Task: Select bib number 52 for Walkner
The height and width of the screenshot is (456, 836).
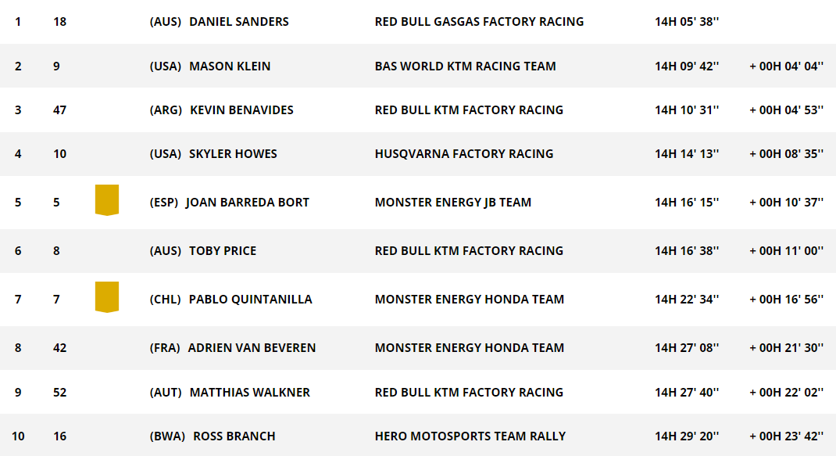Action: click(59, 393)
